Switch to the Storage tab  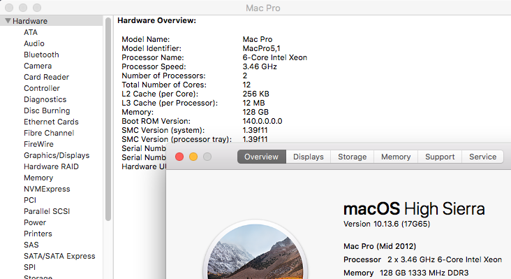click(x=353, y=157)
